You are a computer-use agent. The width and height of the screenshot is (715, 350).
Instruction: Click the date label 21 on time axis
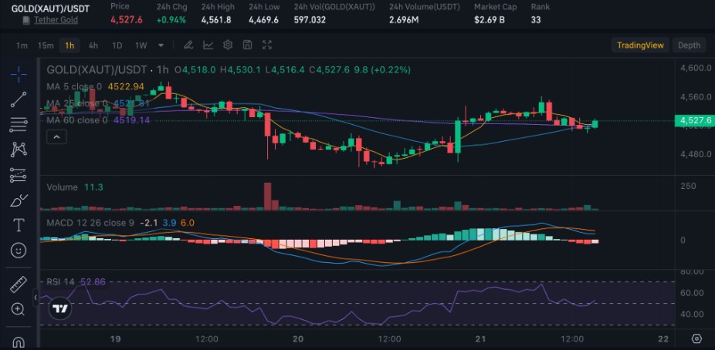[x=481, y=339]
